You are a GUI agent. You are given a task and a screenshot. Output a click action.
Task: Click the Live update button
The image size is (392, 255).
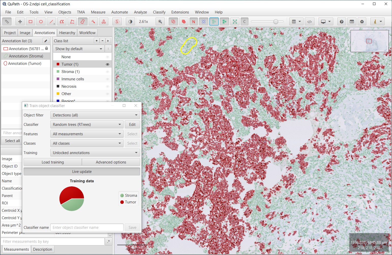[82, 172]
